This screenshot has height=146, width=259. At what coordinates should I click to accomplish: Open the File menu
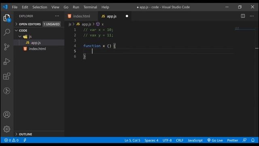(x=15, y=7)
